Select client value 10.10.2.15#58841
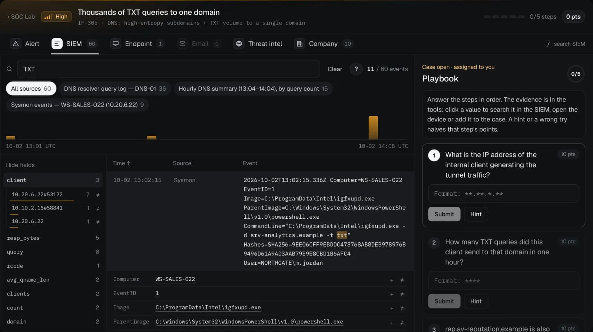The image size is (593, 332). [37, 208]
